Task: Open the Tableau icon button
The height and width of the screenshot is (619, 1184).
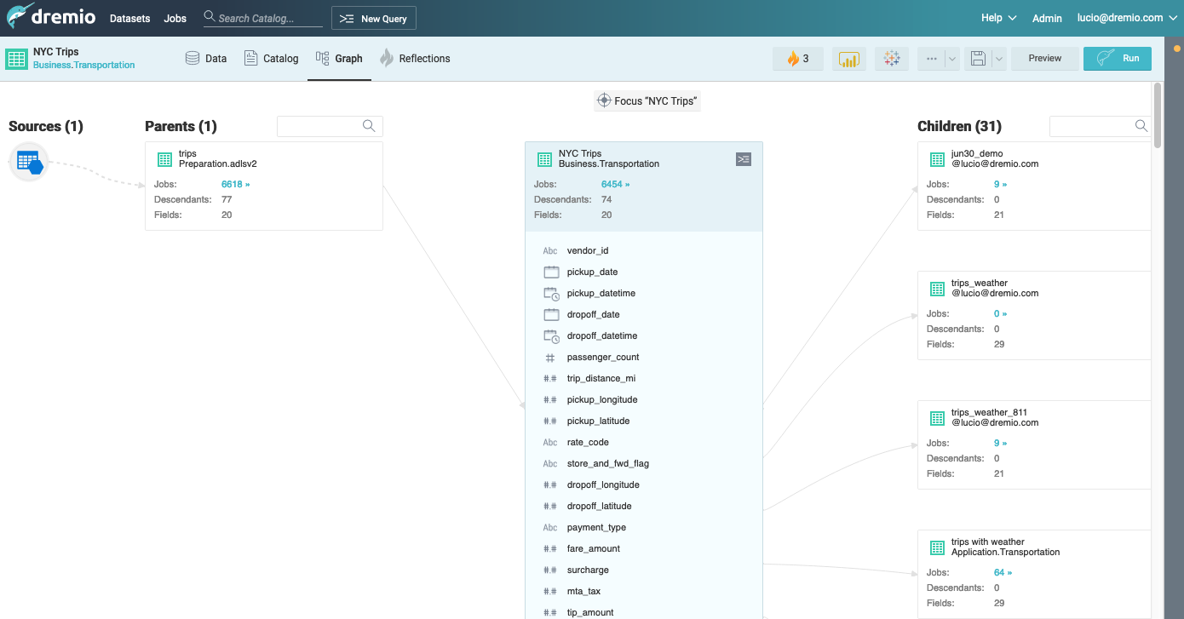Action: [891, 59]
